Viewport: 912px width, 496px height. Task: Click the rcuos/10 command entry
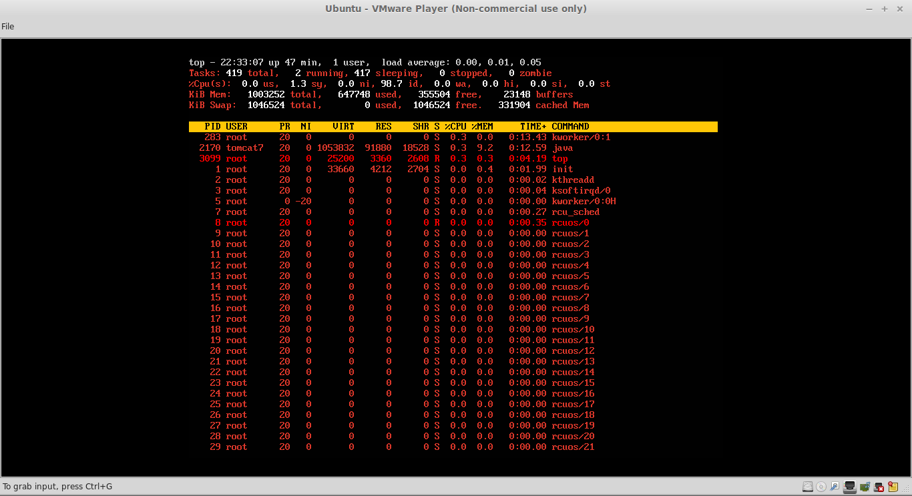(573, 329)
